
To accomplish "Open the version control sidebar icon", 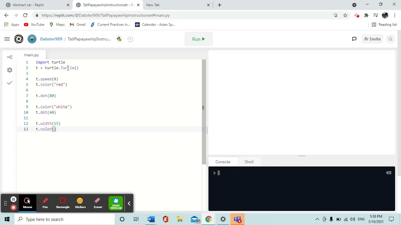I will (10, 57).
